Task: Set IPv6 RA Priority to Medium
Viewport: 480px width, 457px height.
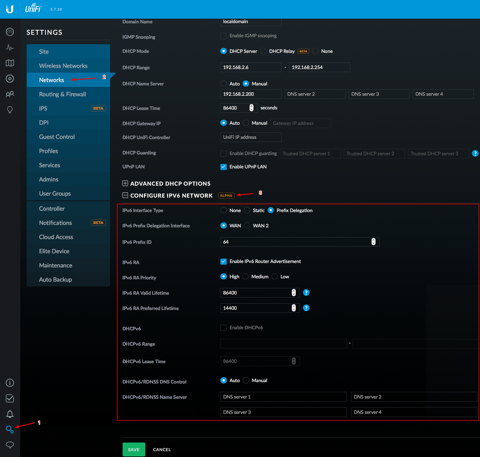Action: [245, 276]
